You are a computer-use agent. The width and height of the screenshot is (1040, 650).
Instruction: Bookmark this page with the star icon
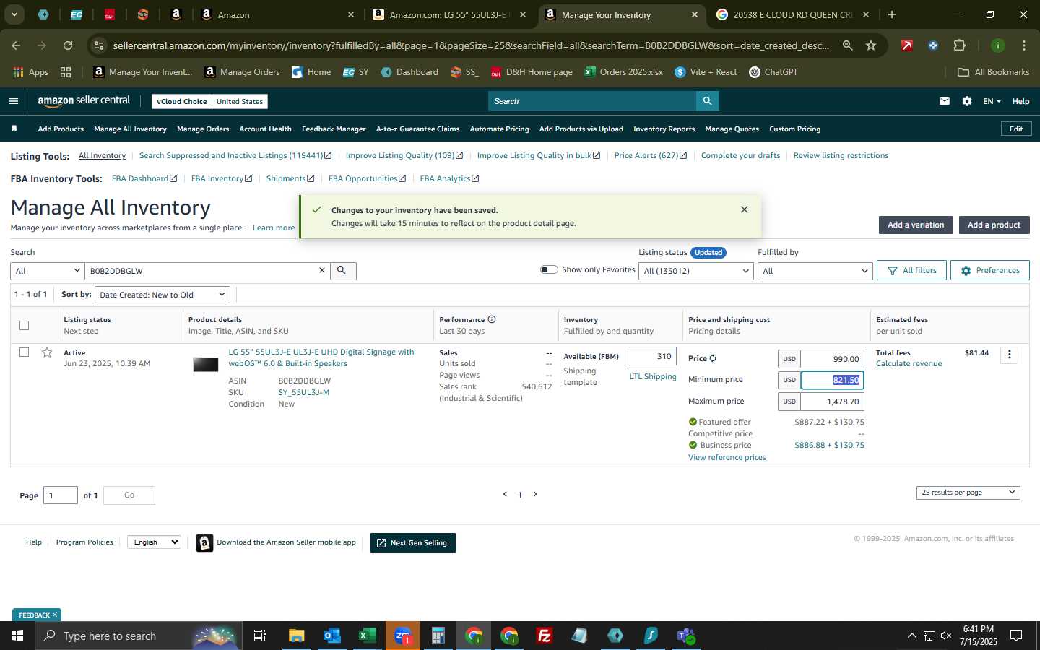[871, 45]
